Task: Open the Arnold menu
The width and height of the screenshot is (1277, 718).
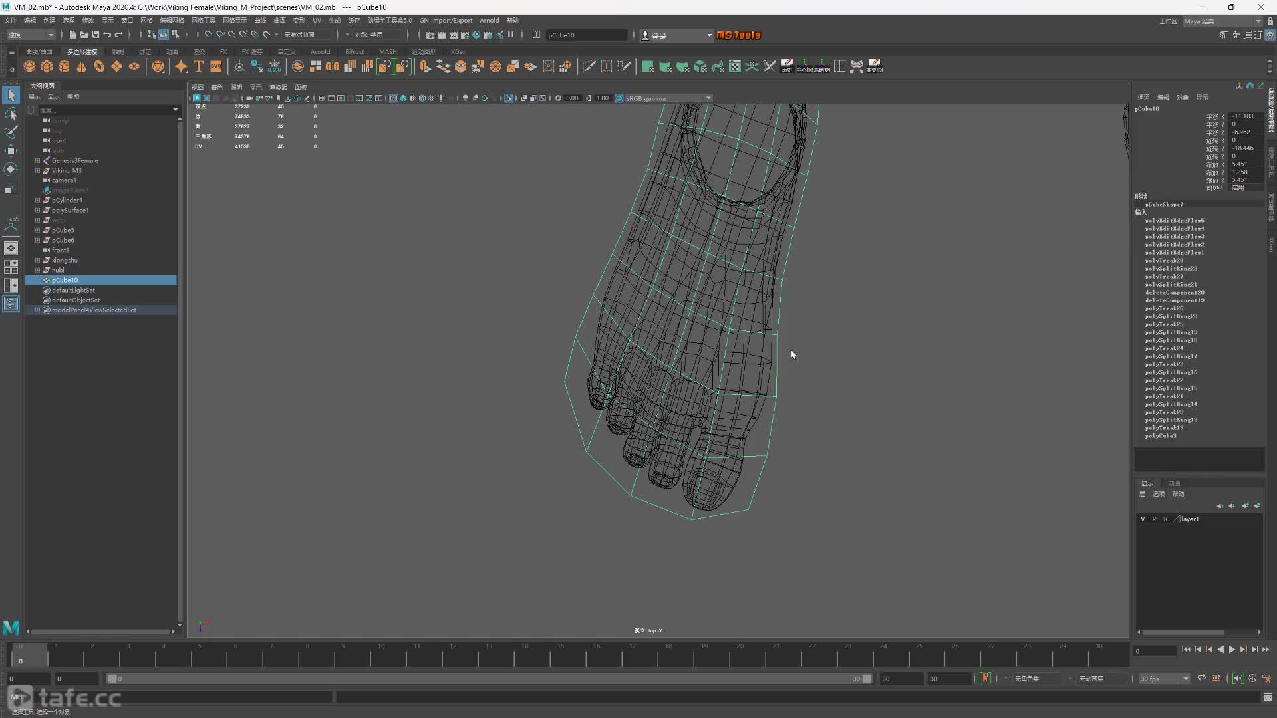Action: coord(489,21)
